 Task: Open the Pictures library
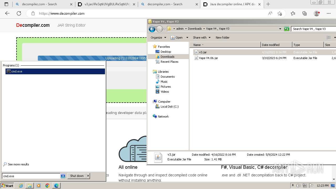[x=166, y=87]
